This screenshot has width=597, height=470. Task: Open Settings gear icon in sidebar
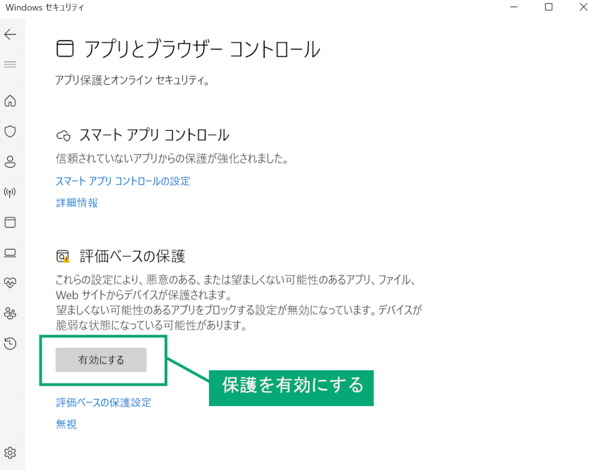(x=10, y=453)
